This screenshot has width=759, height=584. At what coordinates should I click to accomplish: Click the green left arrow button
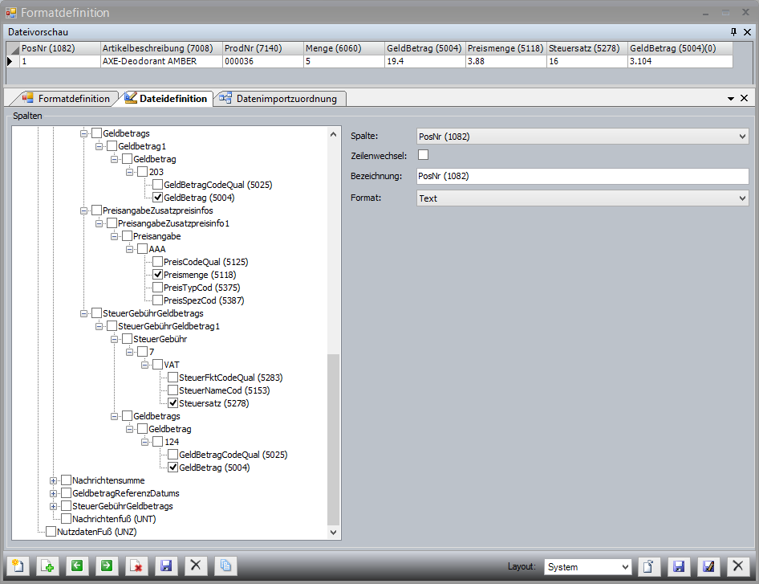click(76, 566)
